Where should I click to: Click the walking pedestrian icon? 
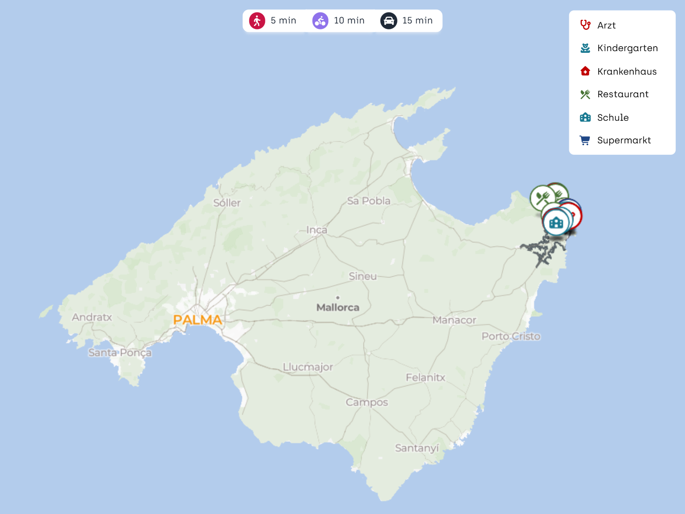pos(257,21)
